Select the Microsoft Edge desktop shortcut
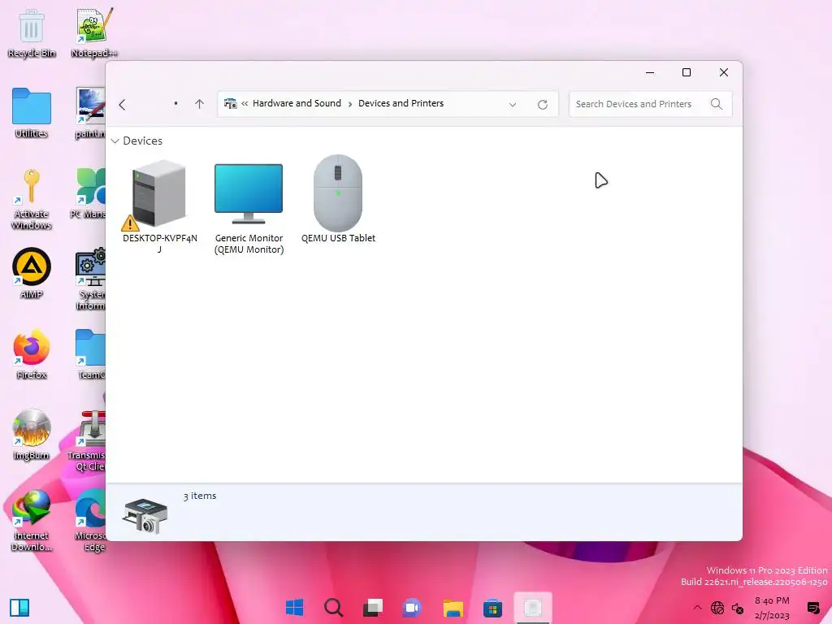This screenshot has width=832, height=624. 91,521
